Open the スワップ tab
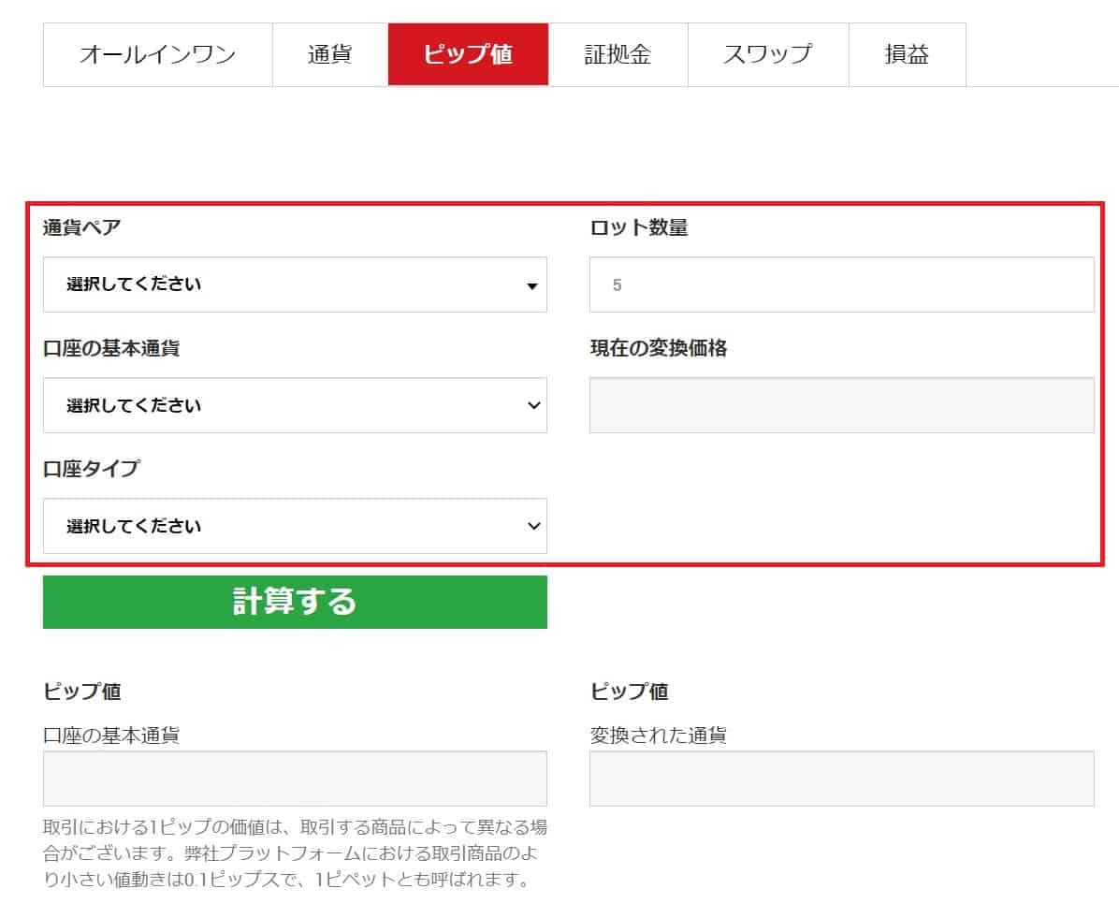Viewport: 1119px width, 918px height. pos(767,54)
